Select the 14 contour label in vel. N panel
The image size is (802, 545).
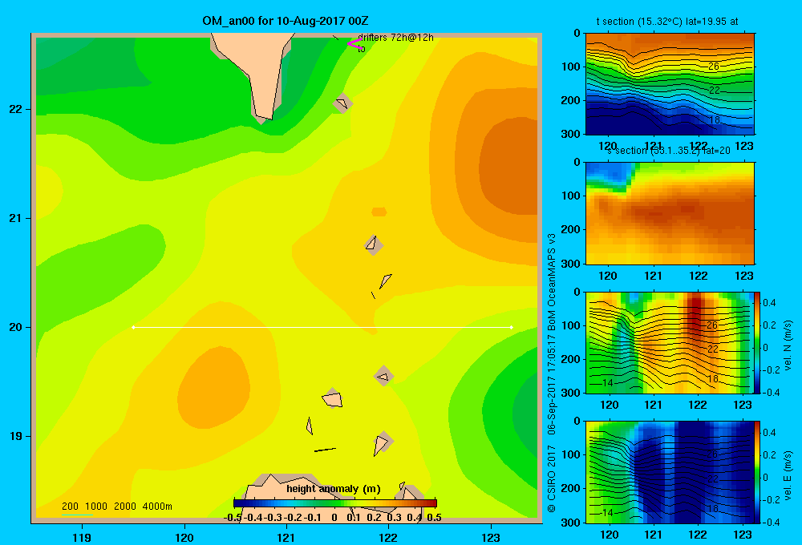point(607,383)
